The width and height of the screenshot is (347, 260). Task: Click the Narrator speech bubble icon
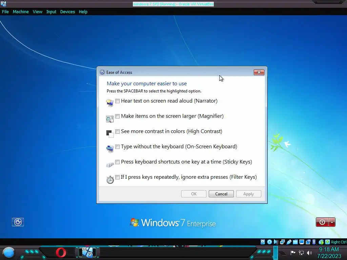tap(110, 103)
